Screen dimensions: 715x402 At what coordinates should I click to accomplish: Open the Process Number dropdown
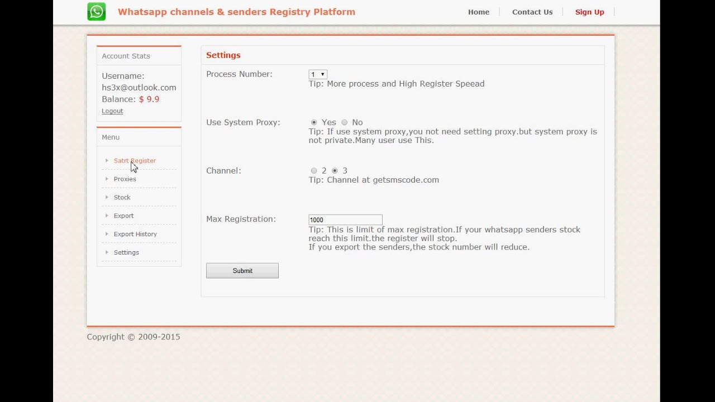tap(318, 74)
